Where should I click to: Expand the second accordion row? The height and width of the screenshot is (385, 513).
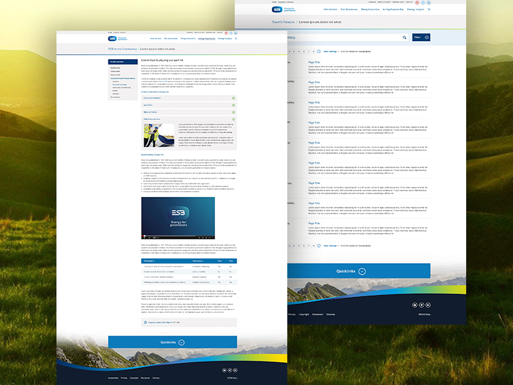189,105
